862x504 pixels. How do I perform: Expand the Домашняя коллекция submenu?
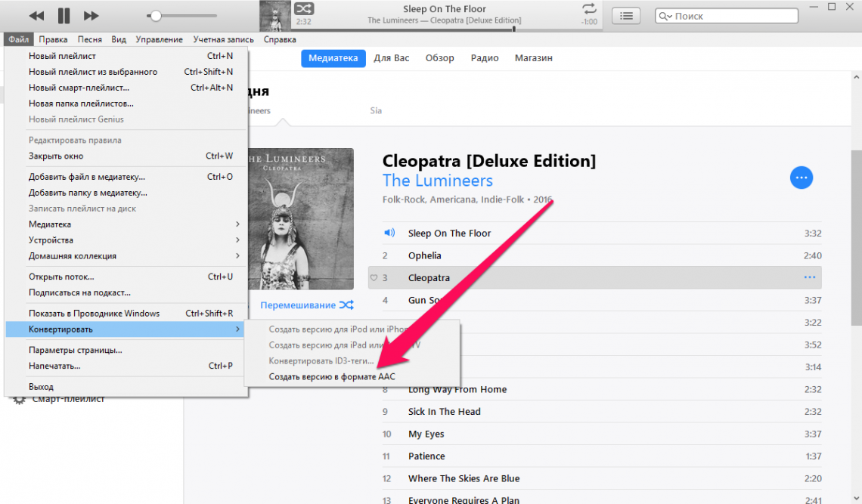click(126, 256)
